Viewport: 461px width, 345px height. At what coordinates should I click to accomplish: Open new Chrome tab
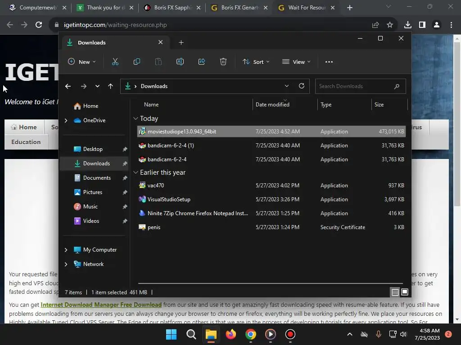click(349, 8)
